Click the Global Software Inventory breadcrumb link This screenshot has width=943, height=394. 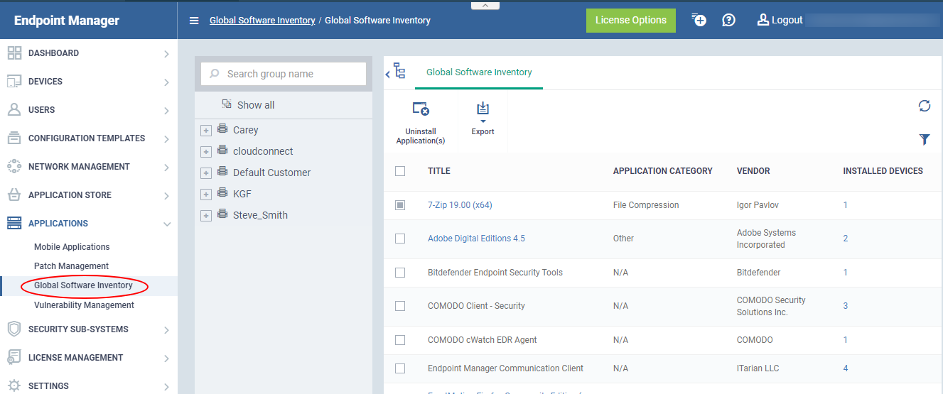click(262, 21)
